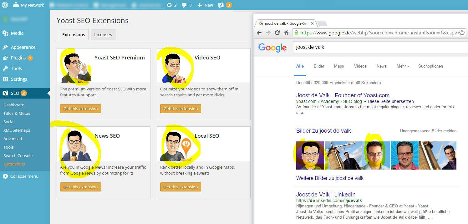468x224 pixels.
Task: Get the Yoast SEO Premium extension
Action: [81, 109]
